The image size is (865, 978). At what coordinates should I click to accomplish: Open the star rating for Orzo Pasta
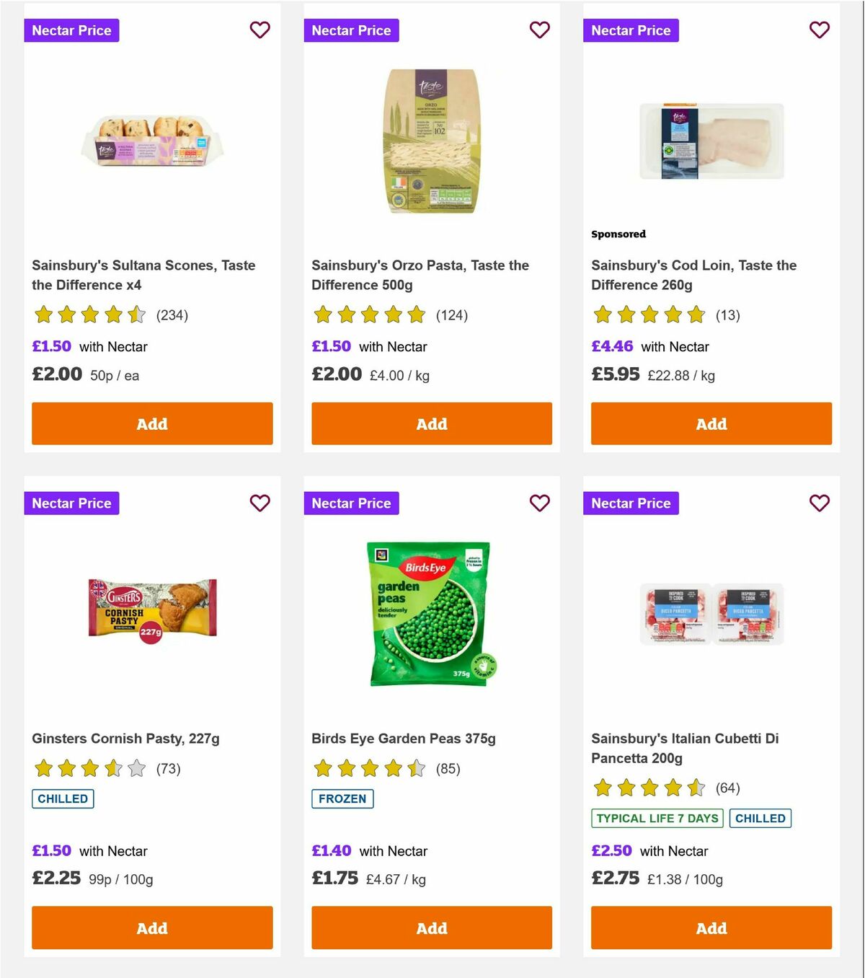pos(369,315)
